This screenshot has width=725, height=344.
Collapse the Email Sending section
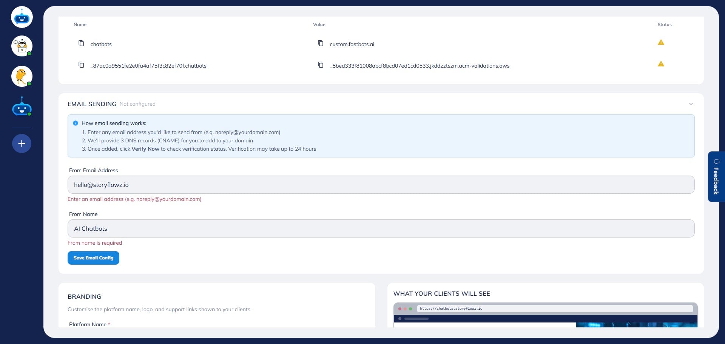coord(691,104)
